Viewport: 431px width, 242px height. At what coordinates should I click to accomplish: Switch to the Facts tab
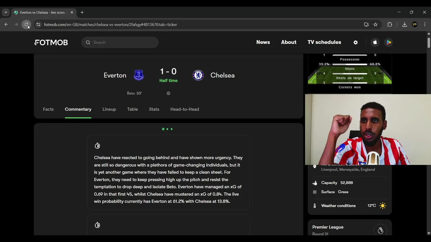pyautogui.click(x=48, y=109)
